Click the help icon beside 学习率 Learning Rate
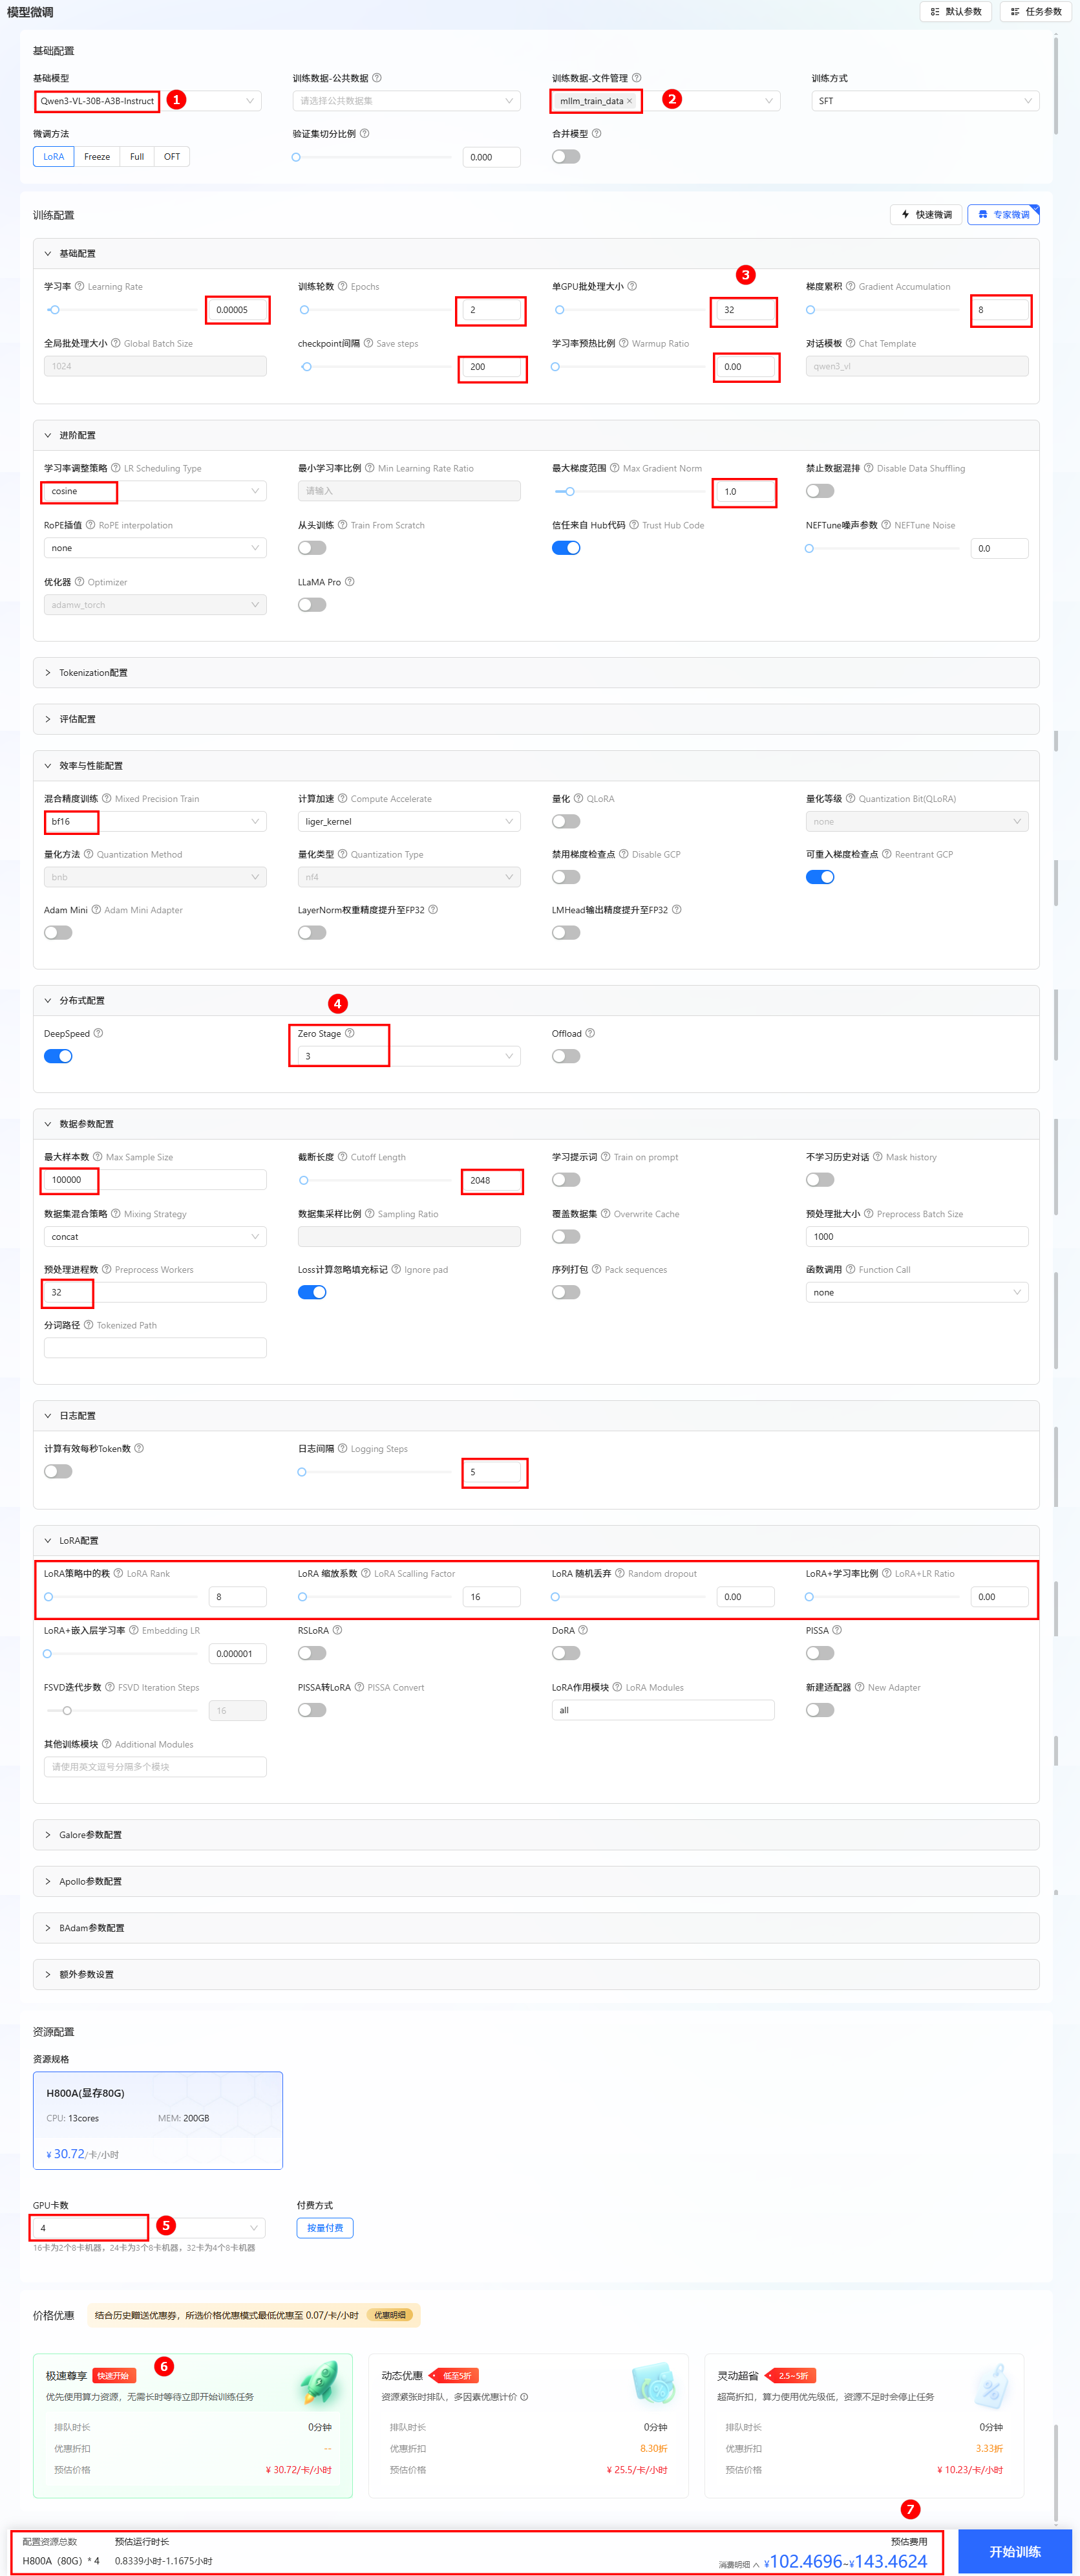Viewport: 1080px width, 2576px height. (x=80, y=287)
